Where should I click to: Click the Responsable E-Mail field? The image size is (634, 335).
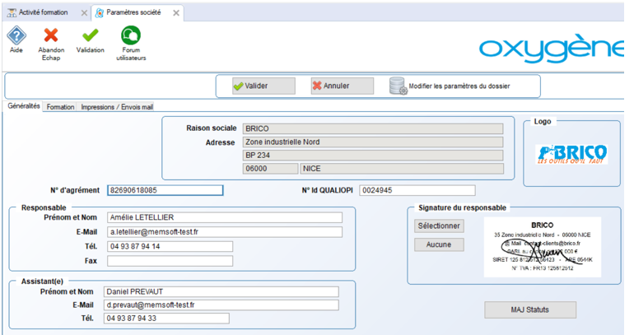pyautogui.click(x=225, y=232)
